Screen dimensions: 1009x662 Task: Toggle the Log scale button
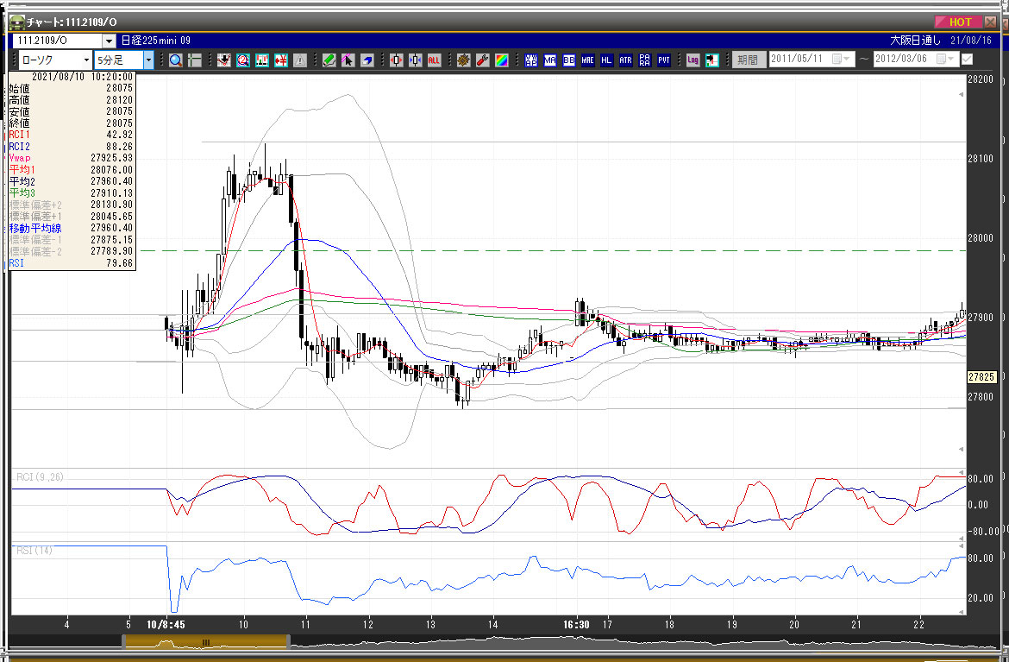(x=693, y=60)
